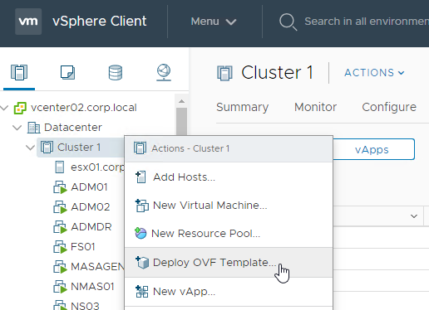Select the esx01 host icon in the tree
Viewport: 429px width, 310px height.
pyautogui.click(x=60, y=167)
